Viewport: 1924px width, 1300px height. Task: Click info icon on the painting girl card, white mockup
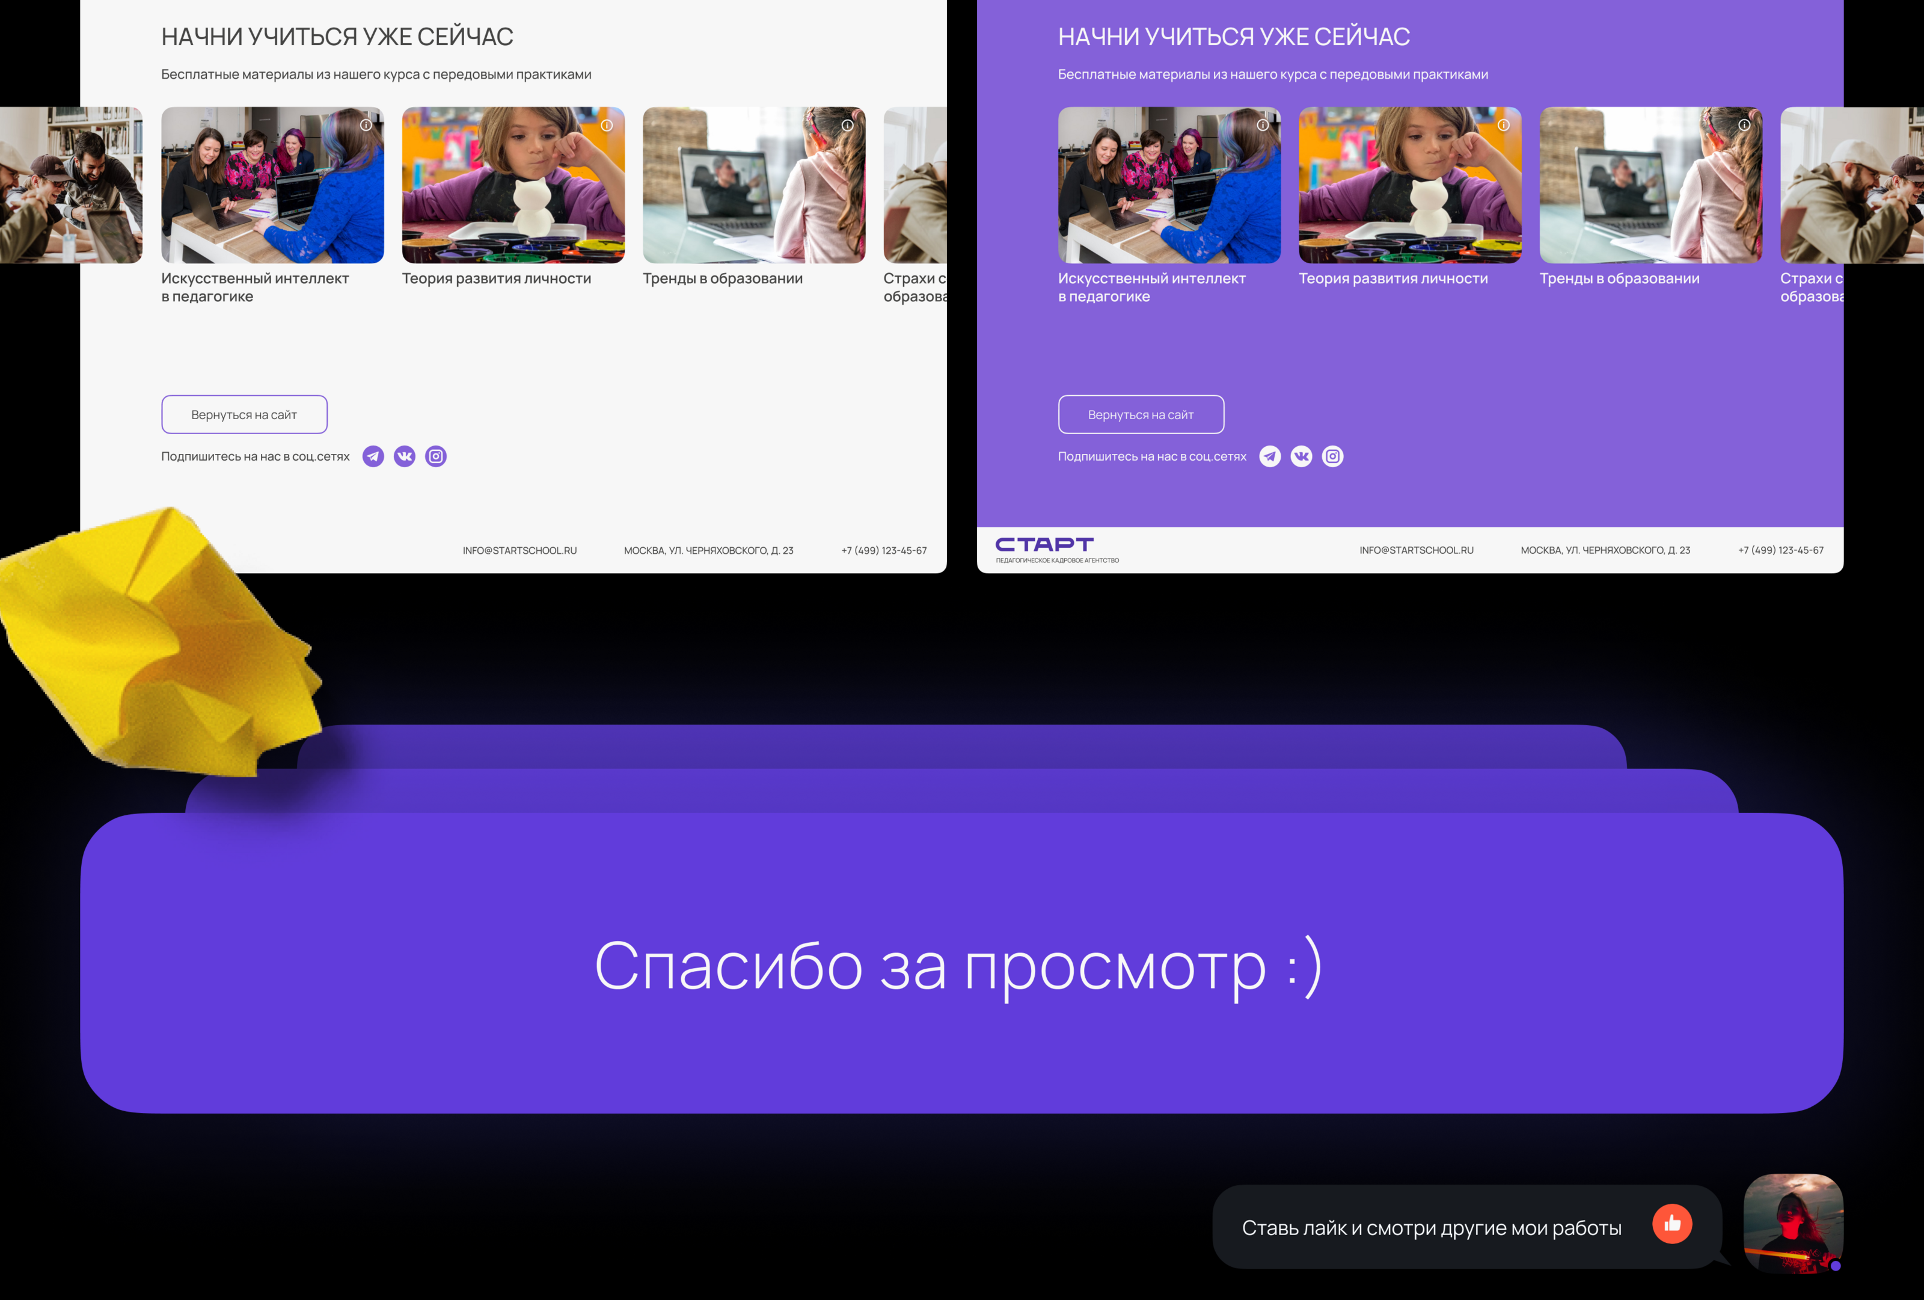click(607, 125)
